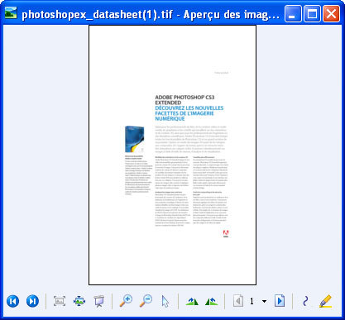
Task: Maximize the image preview window
Action: [x=312, y=13]
